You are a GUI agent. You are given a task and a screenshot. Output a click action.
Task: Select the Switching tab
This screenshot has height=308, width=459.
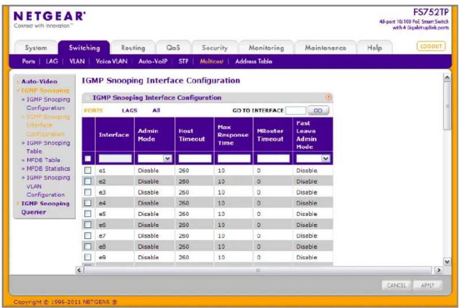(x=85, y=48)
